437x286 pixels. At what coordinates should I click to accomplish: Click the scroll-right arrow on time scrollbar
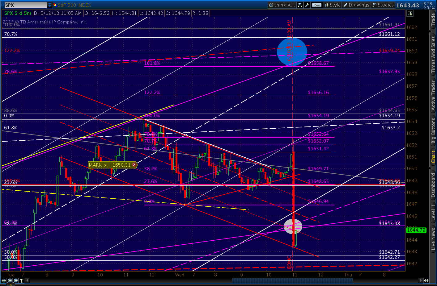click(421, 280)
